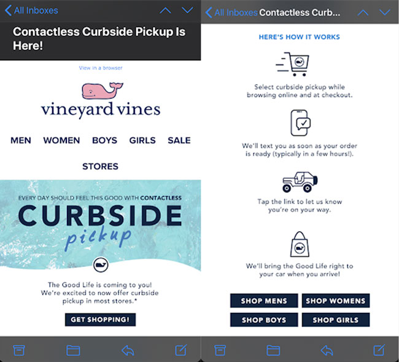The image size is (399, 362).
Task: Tap the archive icon in left toolbar
Action: pyautogui.click(x=18, y=350)
